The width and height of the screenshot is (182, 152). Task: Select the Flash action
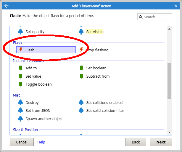tap(30, 50)
